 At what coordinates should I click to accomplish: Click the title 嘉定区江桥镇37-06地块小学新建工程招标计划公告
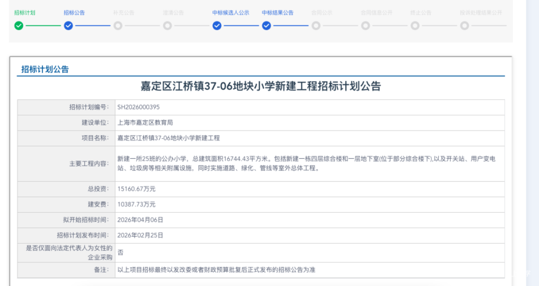[x=260, y=86]
